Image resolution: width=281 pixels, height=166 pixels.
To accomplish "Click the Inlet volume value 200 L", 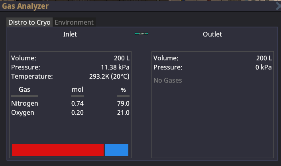I will (x=122, y=58).
